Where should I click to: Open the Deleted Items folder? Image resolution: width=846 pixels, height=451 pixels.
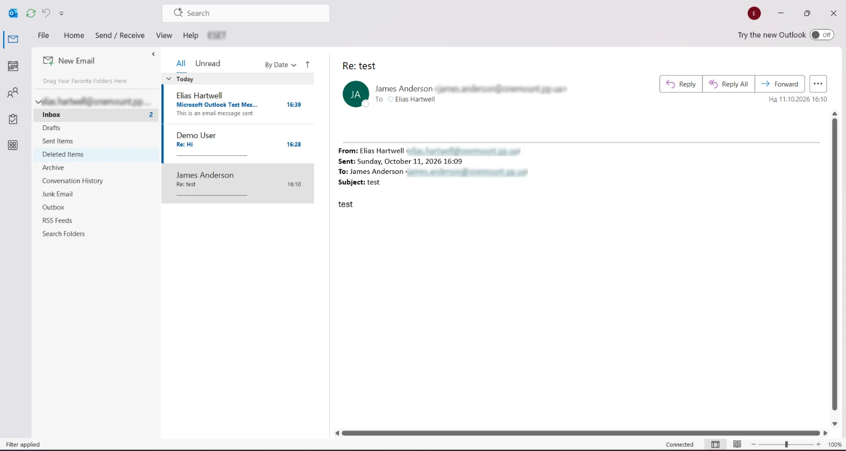coord(96,154)
